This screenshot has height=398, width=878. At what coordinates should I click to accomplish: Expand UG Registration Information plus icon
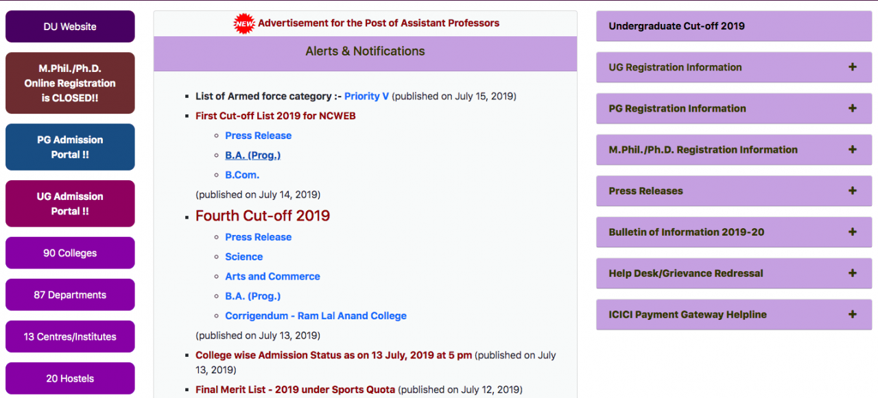(852, 67)
